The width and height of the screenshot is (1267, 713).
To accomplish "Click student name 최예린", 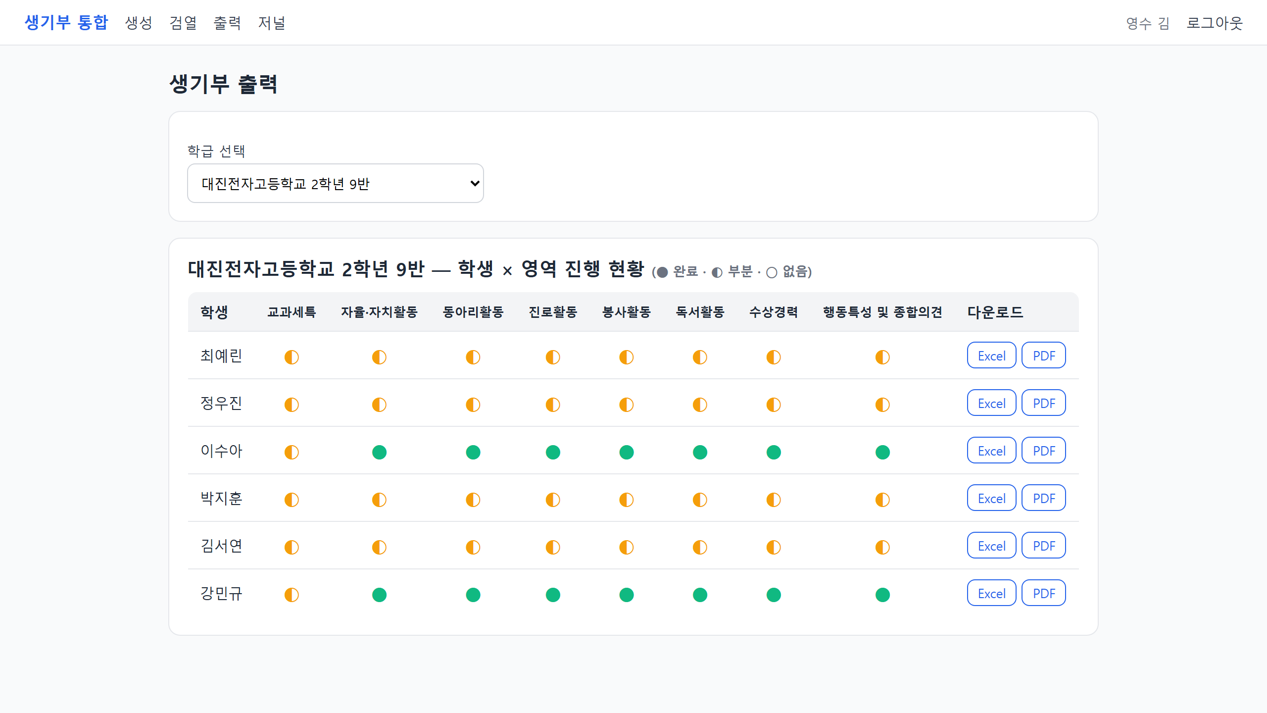I will (221, 356).
